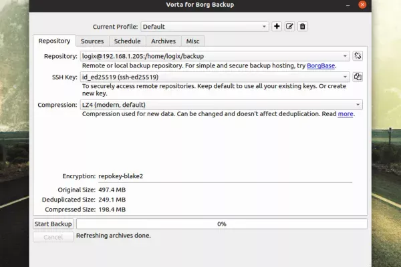Select the Repository tab
The width and height of the screenshot is (401, 267).
click(54, 41)
